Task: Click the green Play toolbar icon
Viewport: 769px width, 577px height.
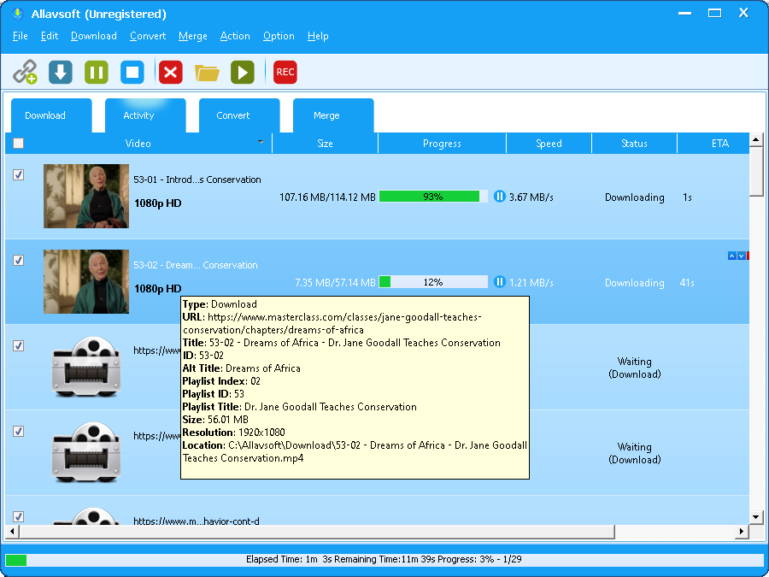Action: (x=243, y=72)
